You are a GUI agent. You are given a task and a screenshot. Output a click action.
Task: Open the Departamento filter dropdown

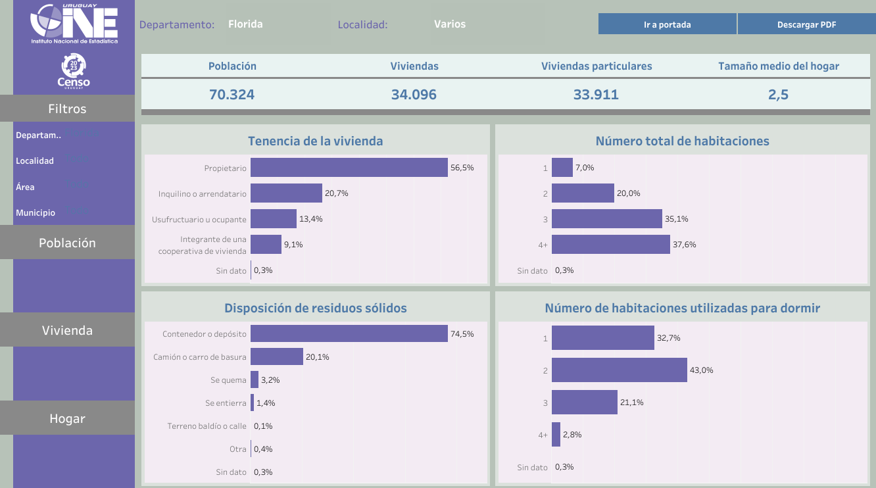82,134
